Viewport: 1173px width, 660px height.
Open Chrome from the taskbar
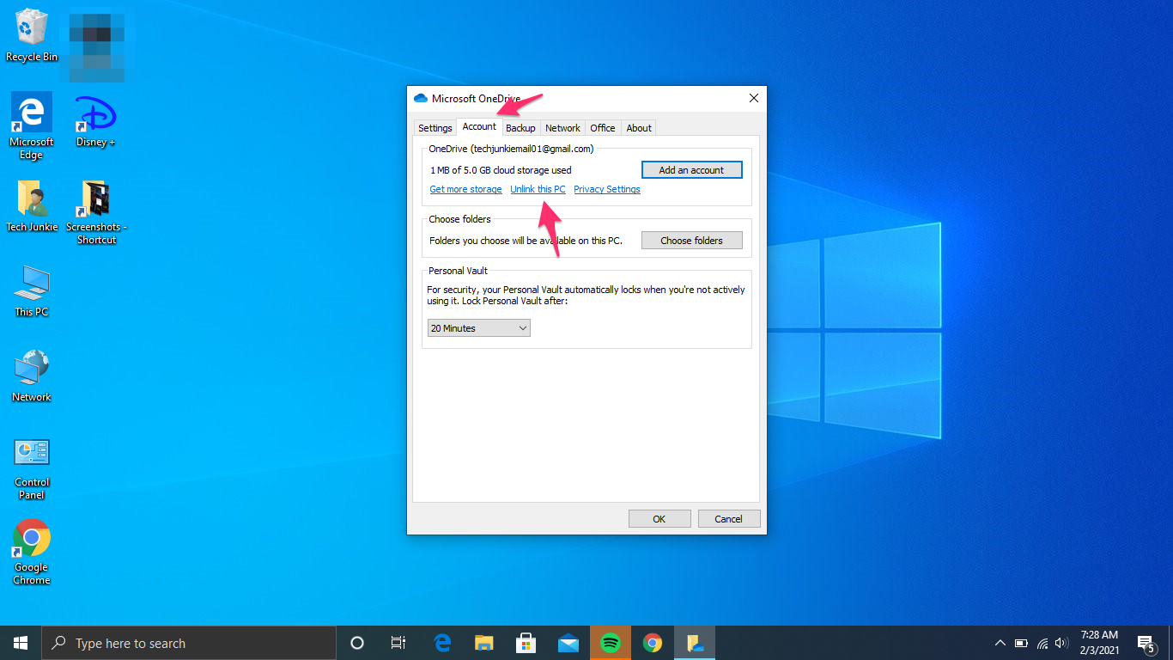tap(653, 643)
